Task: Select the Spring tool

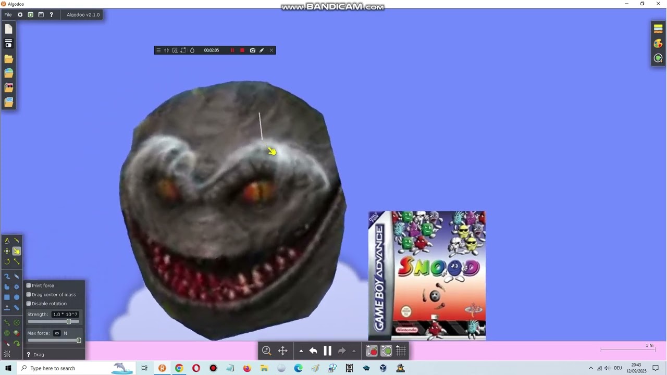Action: (x=7, y=322)
